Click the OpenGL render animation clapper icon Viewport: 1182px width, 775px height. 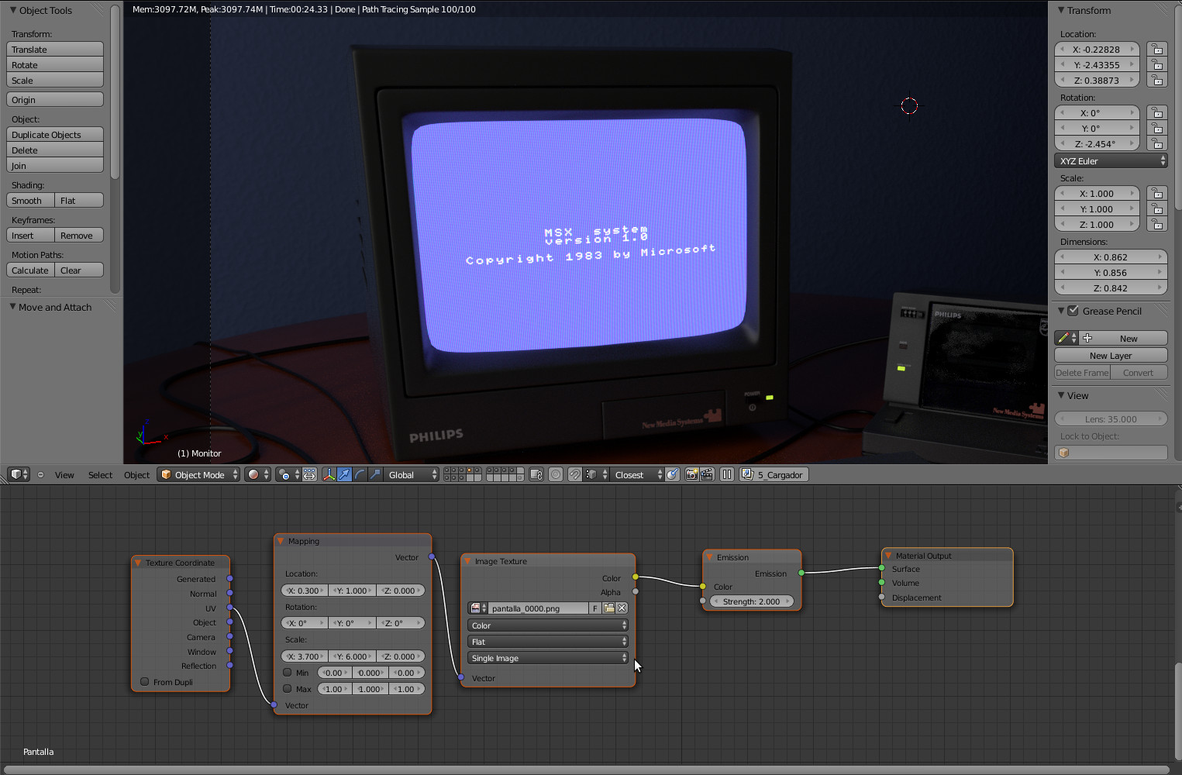point(707,474)
